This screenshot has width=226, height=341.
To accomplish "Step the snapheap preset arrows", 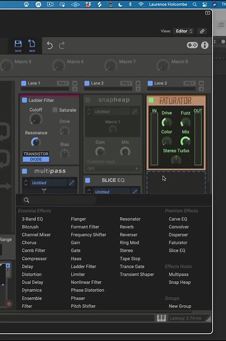I will [x=89, y=112].
